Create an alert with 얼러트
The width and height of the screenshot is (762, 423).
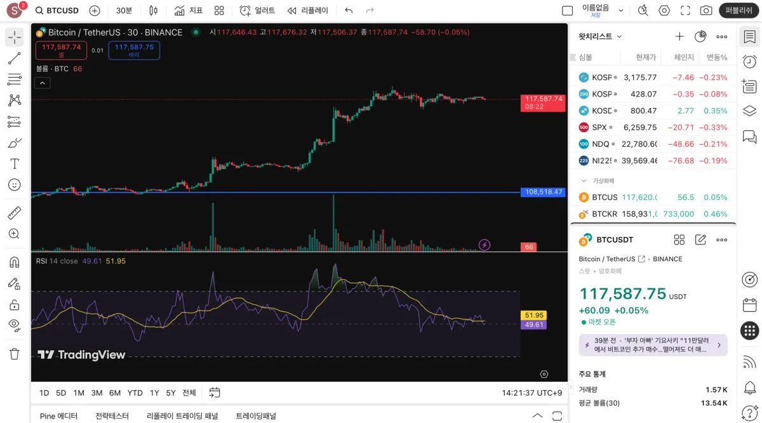point(257,11)
